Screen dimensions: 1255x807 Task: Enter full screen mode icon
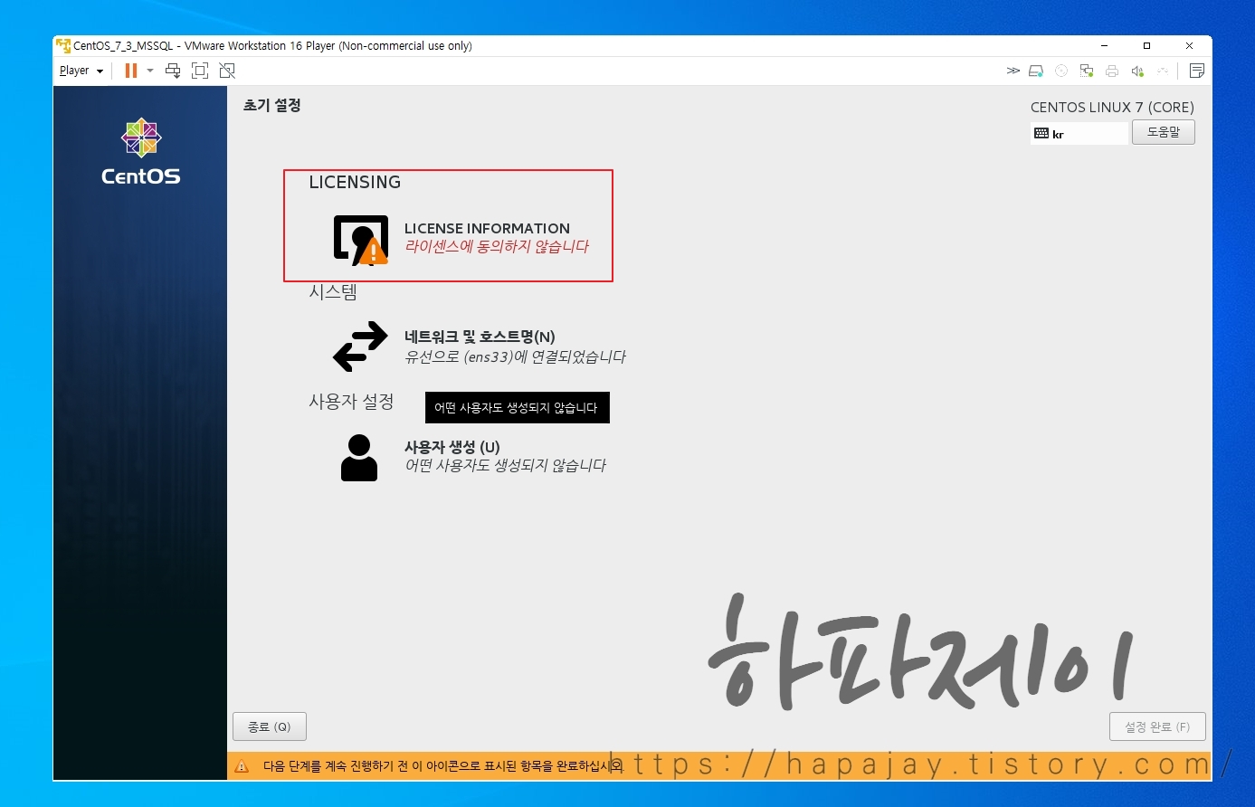click(200, 71)
